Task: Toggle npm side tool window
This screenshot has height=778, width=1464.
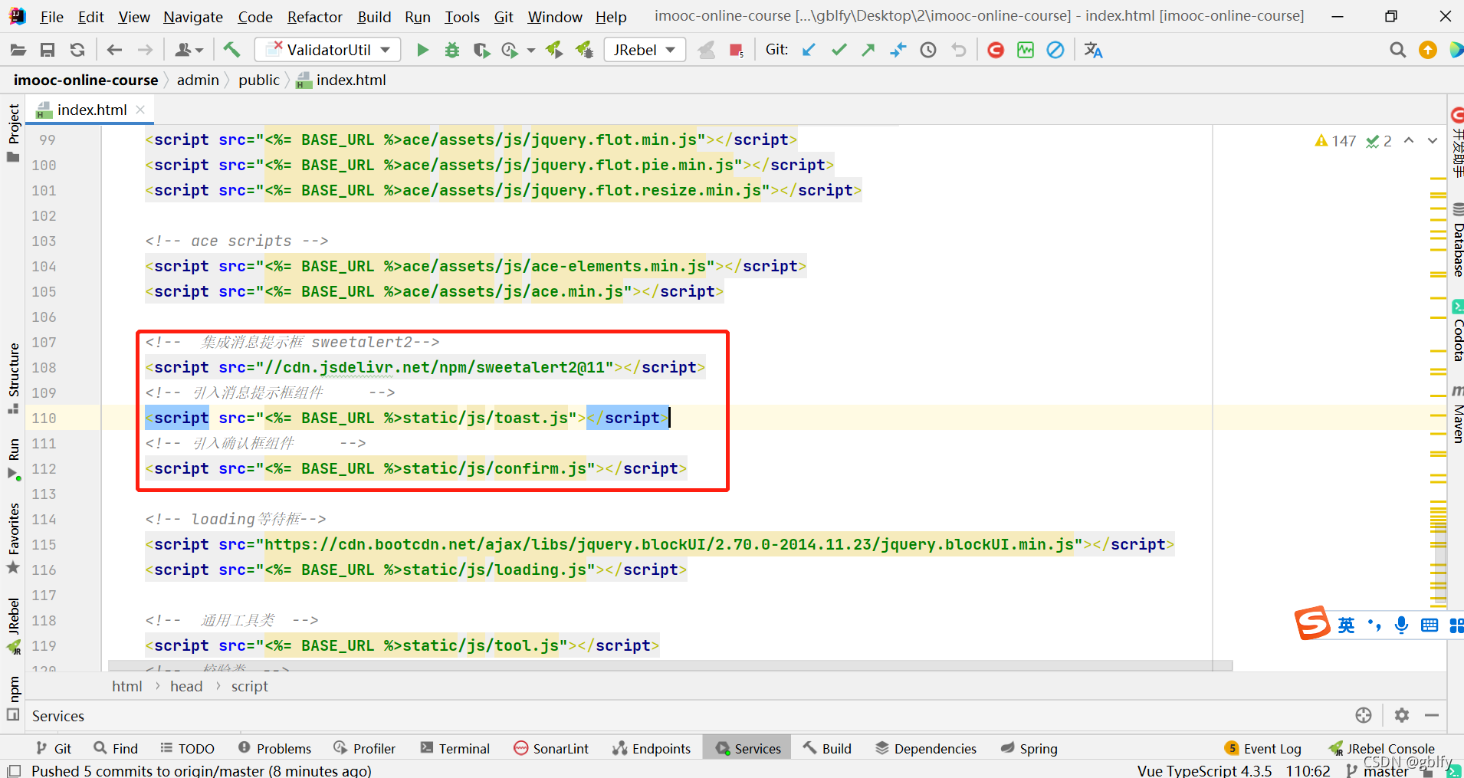Action: (x=13, y=698)
